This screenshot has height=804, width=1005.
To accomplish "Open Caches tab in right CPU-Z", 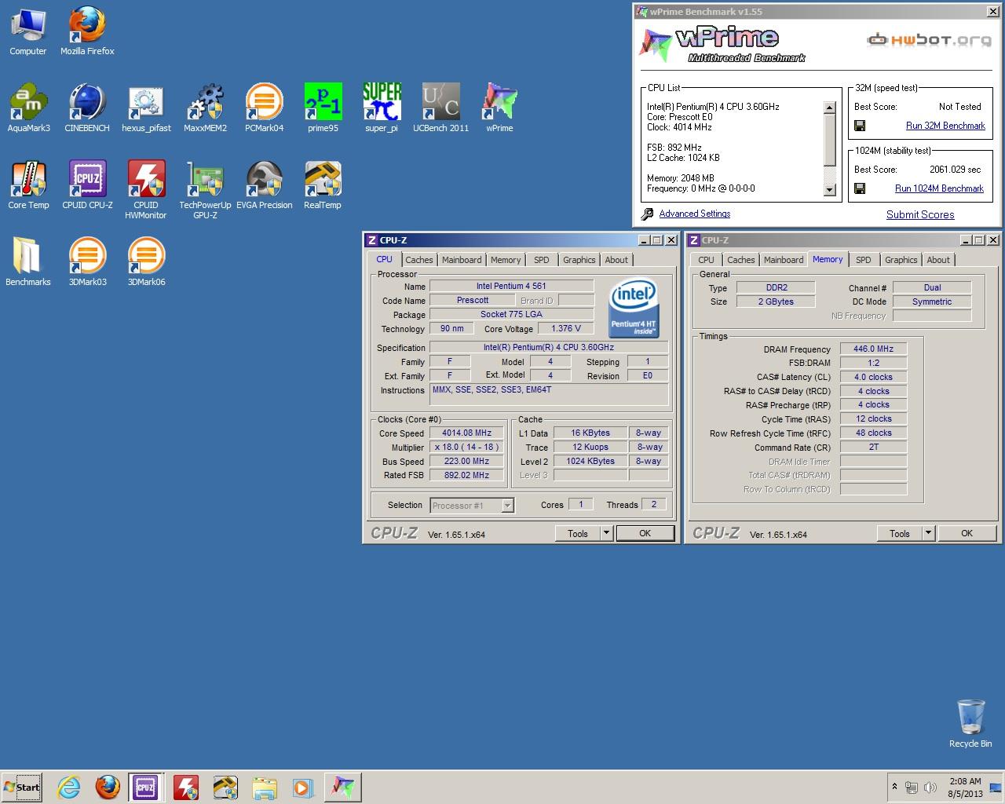I will point(741,260).
